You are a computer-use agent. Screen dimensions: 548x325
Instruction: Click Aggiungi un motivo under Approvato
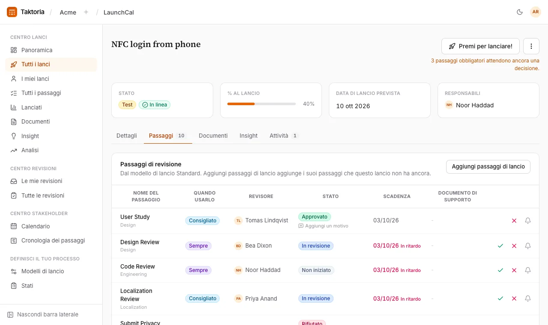point(323,226)
